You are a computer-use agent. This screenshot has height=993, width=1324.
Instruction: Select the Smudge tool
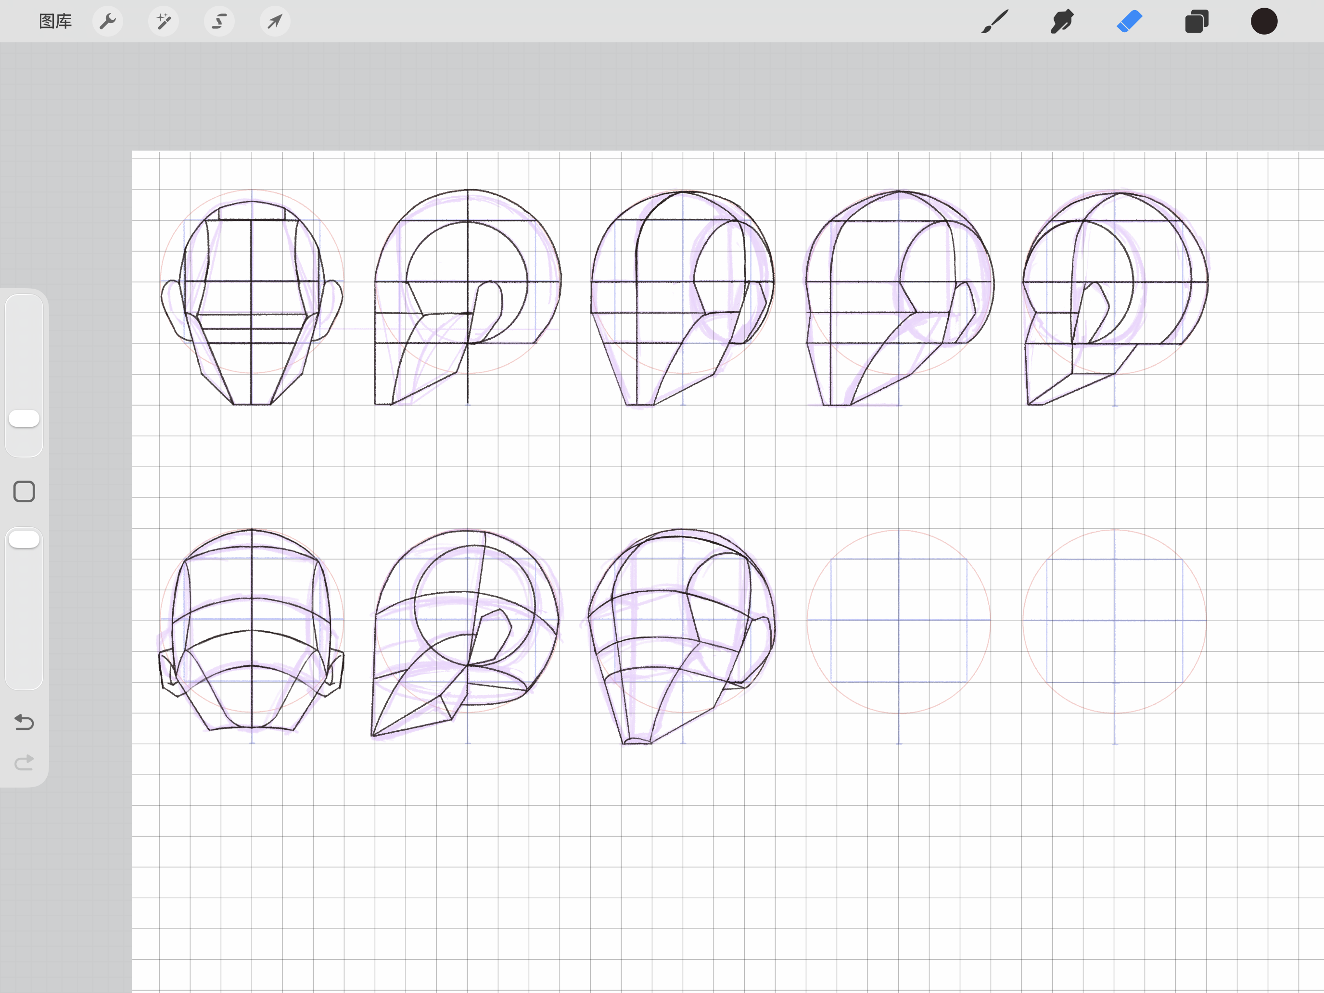[1062, 22]
